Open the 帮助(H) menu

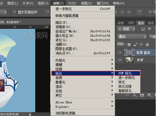pyautogui.click(x=119, y=3)
